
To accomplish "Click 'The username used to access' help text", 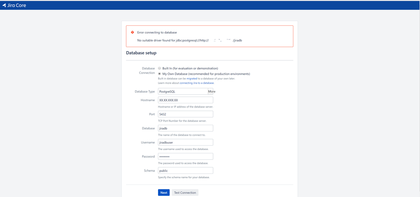I will [x=183, y=149].
